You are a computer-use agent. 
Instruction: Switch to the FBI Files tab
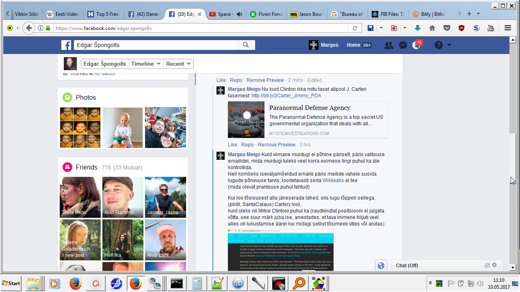point(388,14)
